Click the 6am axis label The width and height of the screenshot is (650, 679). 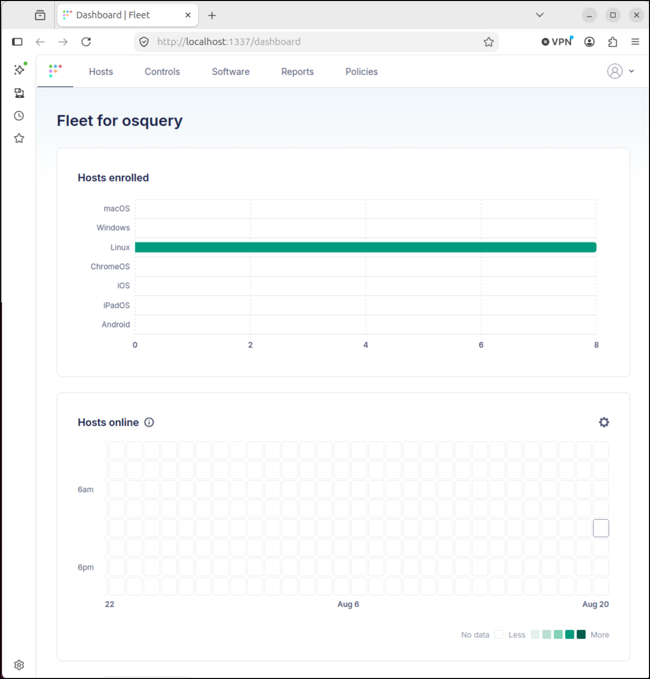pos(86,489)
